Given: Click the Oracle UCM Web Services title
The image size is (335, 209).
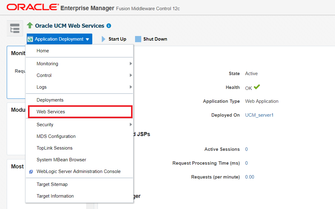Looking at the screenshot, I should point(70,26).
